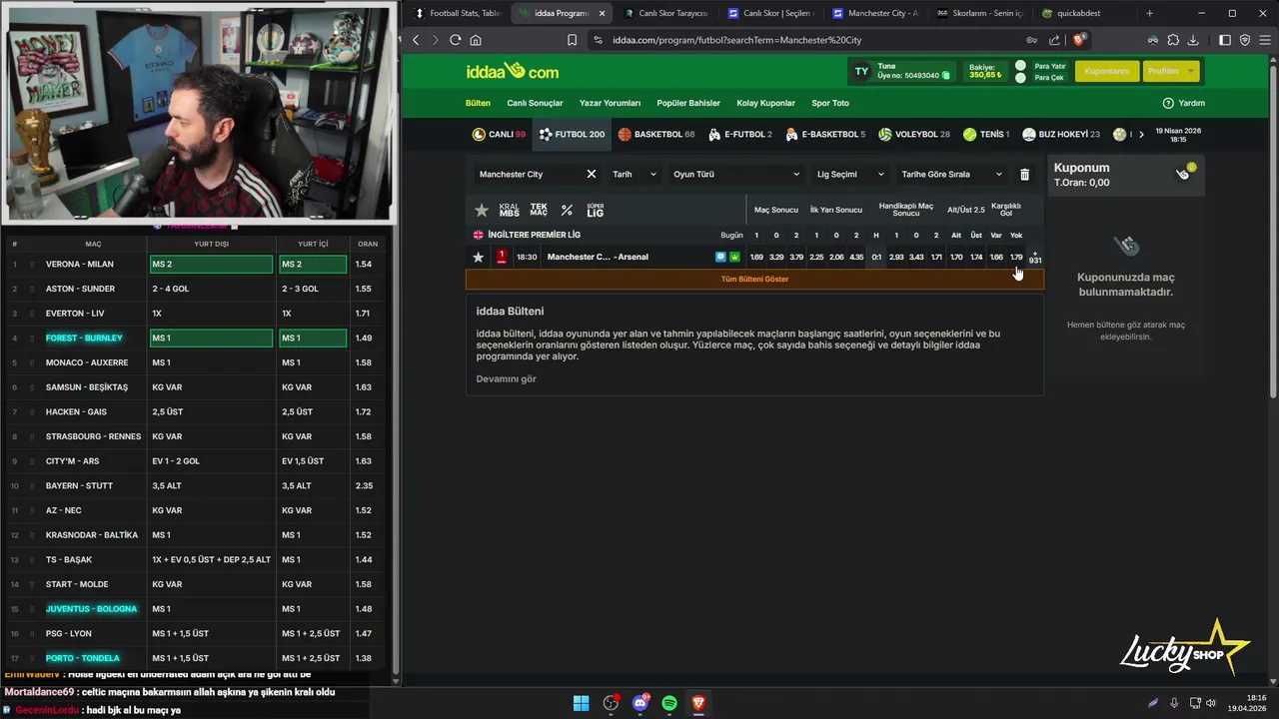
Task: Select the E-Futbol 2 sport tab
Action: tap(740, 134)
